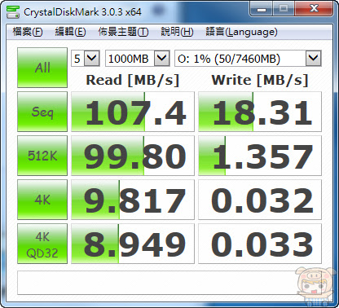339x308 pixels.
Task: Minimize the CrystalDiskMark window
Action: click(x=262, y=10)
